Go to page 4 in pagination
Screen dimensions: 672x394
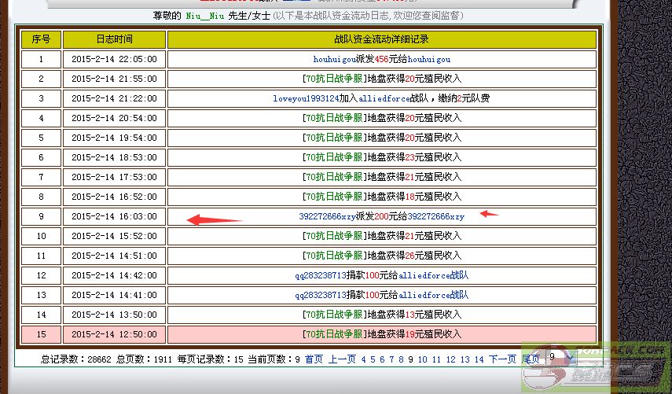(363, 359)
